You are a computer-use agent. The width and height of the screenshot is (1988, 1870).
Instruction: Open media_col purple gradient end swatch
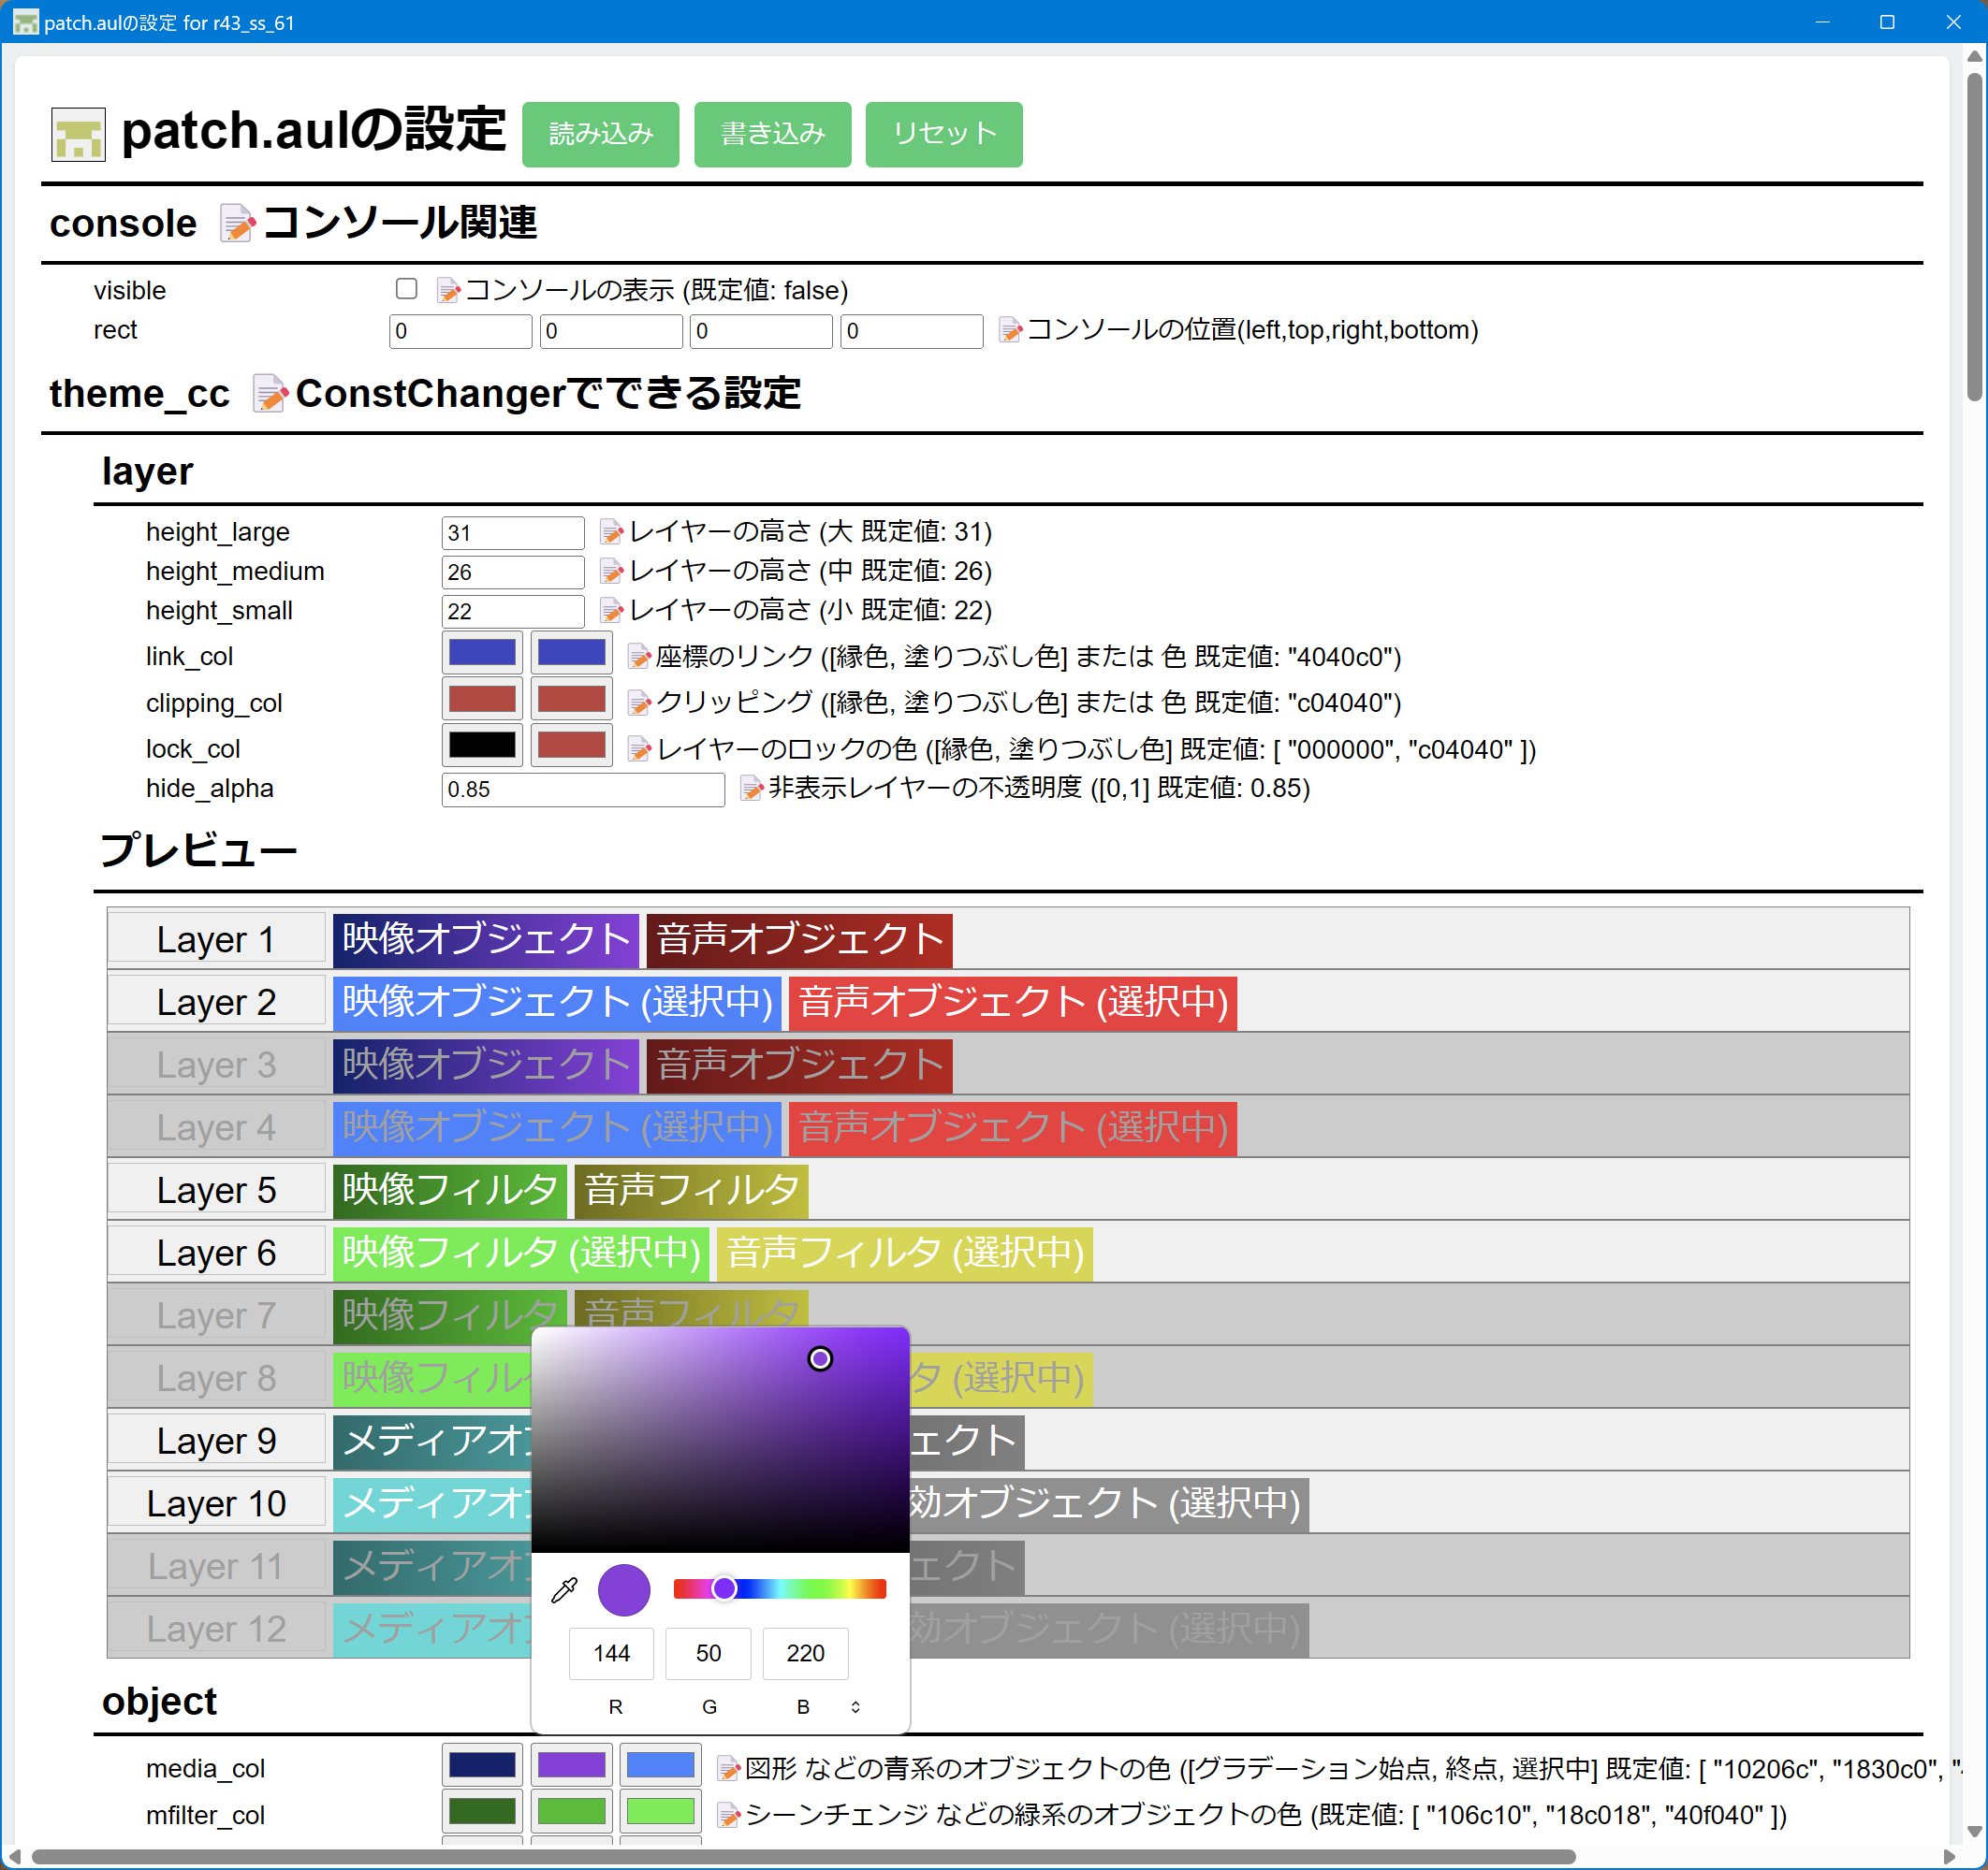pos(571,1765)
